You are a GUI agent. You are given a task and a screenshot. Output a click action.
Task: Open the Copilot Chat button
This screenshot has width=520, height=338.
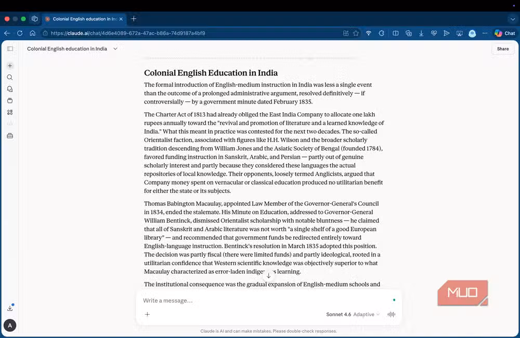coord(504,33)
